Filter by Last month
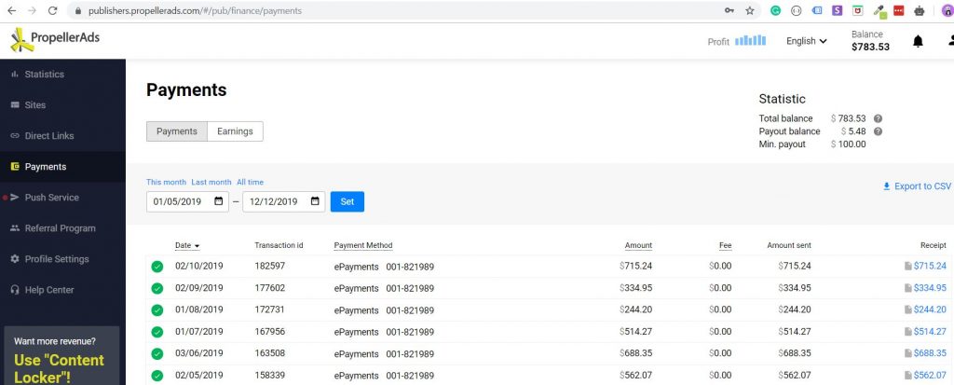The width and height of the screenshot is (954, 385). 211,182
